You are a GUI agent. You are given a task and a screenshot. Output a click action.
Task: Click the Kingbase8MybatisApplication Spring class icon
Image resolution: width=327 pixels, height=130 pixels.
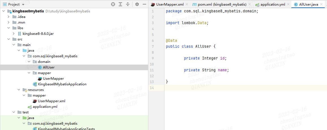(35, 84)
